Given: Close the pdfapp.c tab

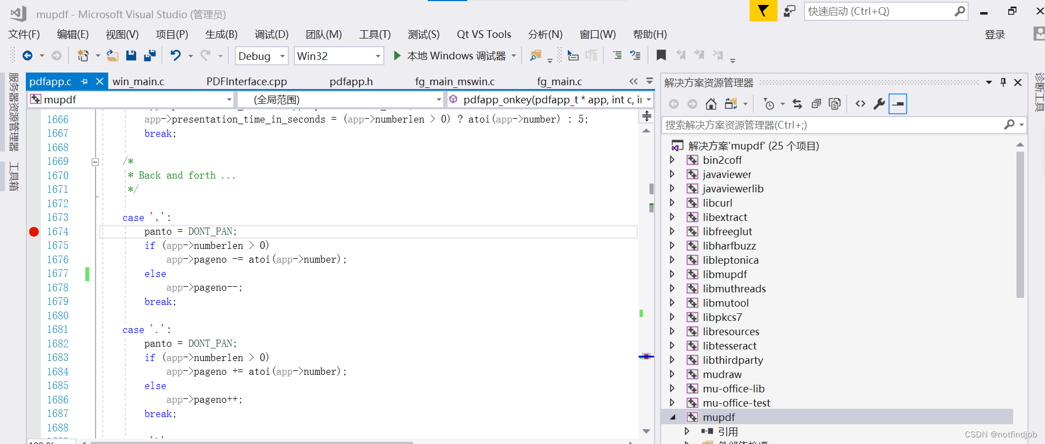Looking at the screenshot, I should [99, 81].
